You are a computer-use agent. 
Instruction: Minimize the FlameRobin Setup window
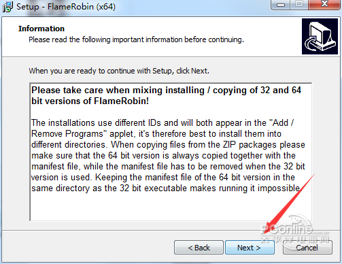pos(281,5)
